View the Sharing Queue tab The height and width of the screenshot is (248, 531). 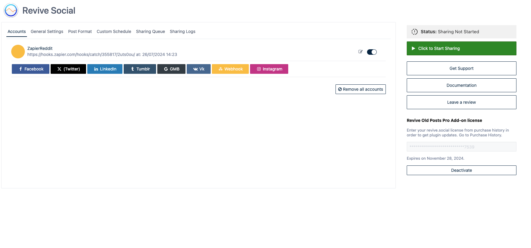(150, 31)
